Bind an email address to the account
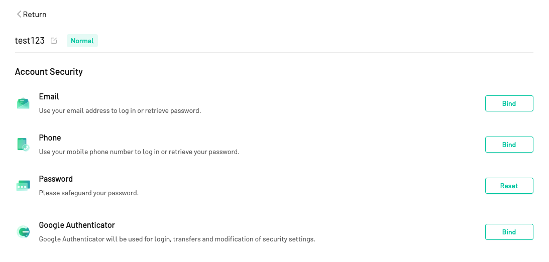The width and height of the screenshot is (549, 262). tap(509, 103)
